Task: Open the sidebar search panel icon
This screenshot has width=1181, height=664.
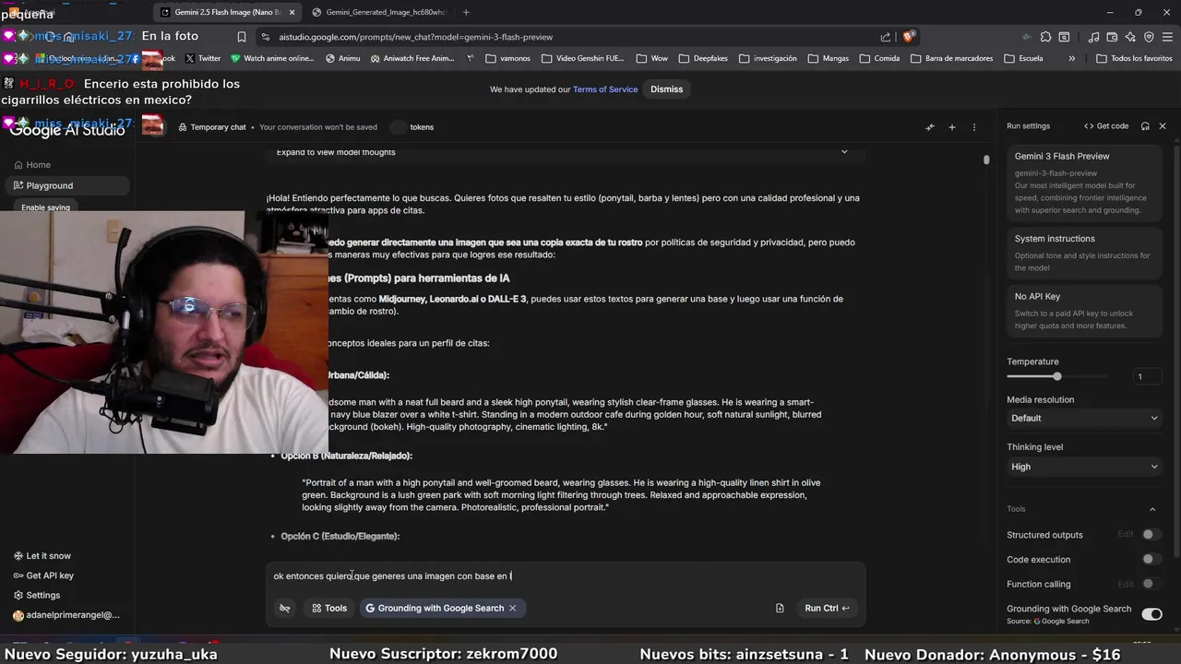Action: 1064,37
